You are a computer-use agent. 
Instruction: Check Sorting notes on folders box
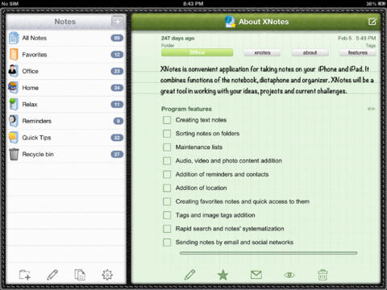167,134
